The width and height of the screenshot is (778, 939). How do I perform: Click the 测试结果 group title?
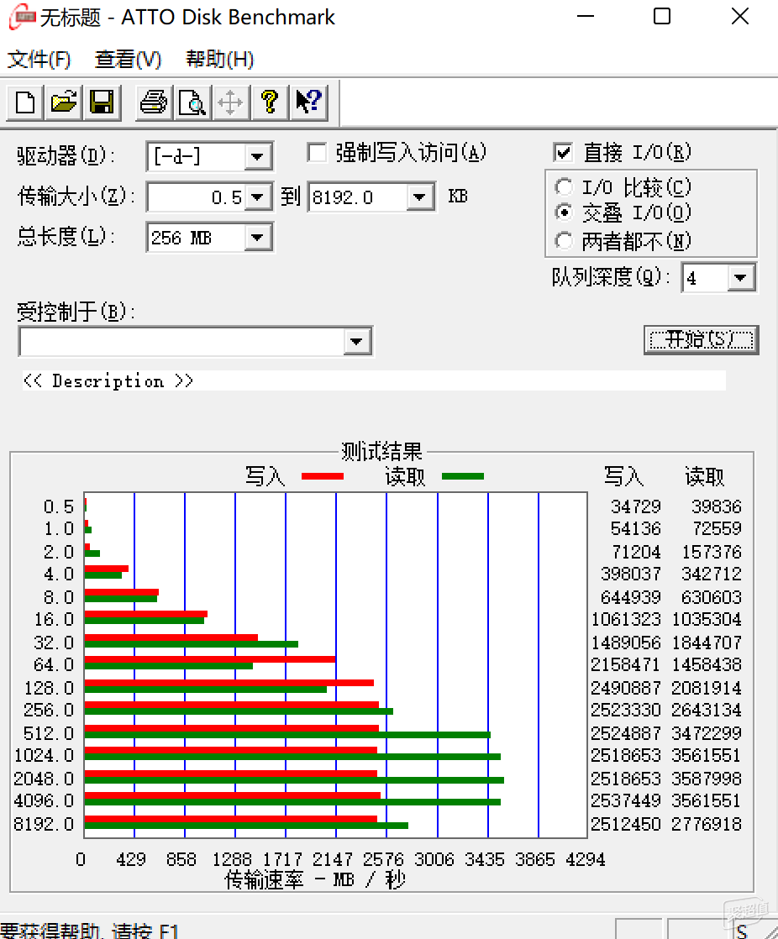tap(381, 452)
